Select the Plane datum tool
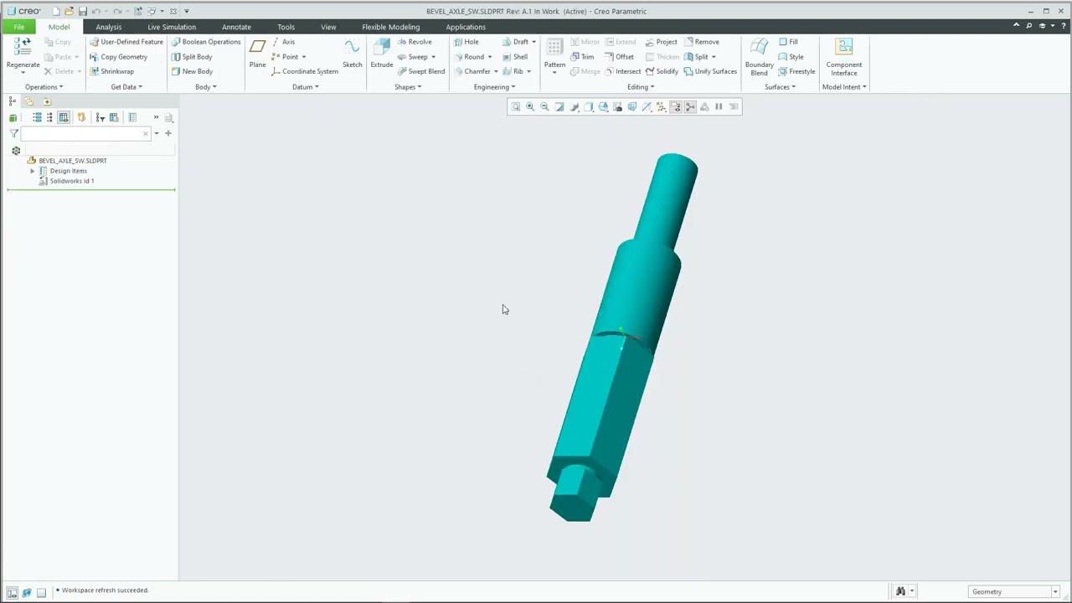1072x603 pixels. 257,53
